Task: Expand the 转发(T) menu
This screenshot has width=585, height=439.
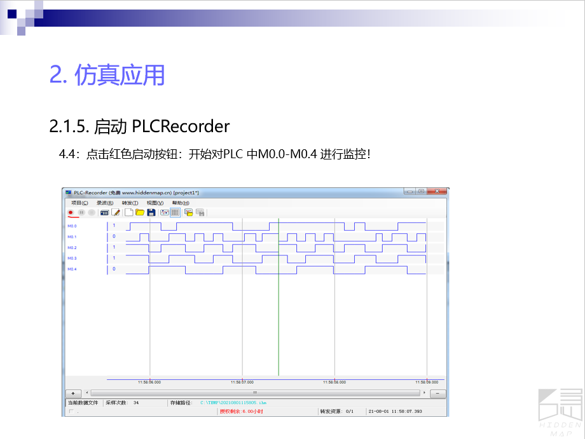Action: point(130,203)
